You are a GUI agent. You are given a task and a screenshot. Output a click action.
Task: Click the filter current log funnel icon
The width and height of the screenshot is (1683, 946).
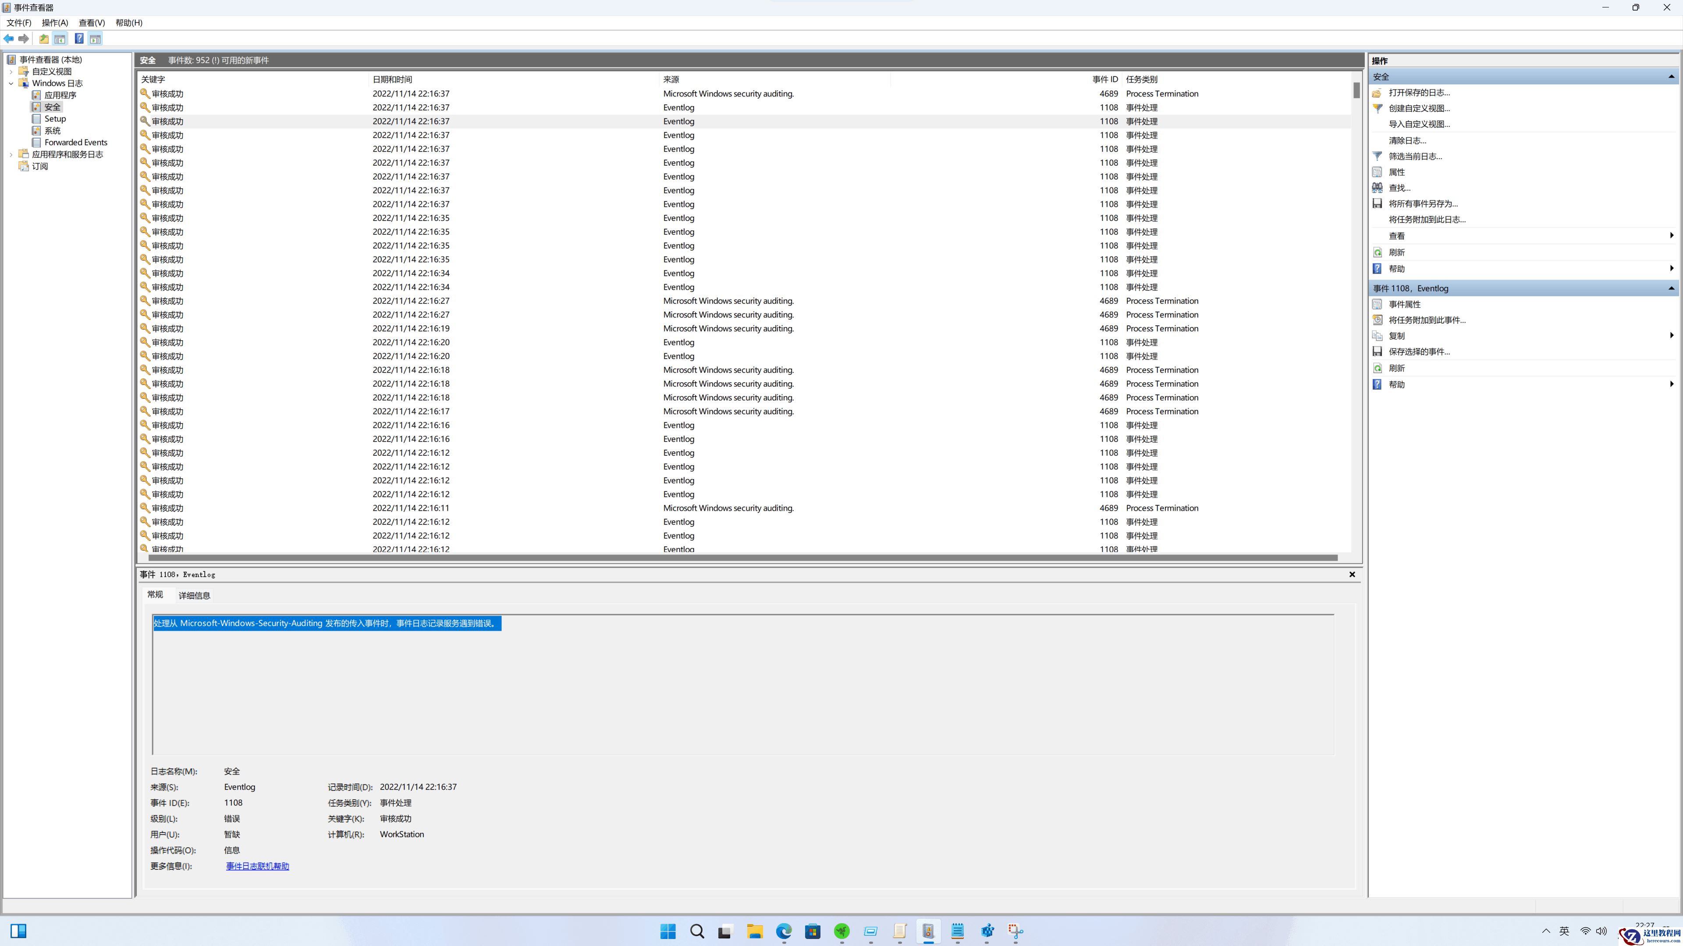1377,156
